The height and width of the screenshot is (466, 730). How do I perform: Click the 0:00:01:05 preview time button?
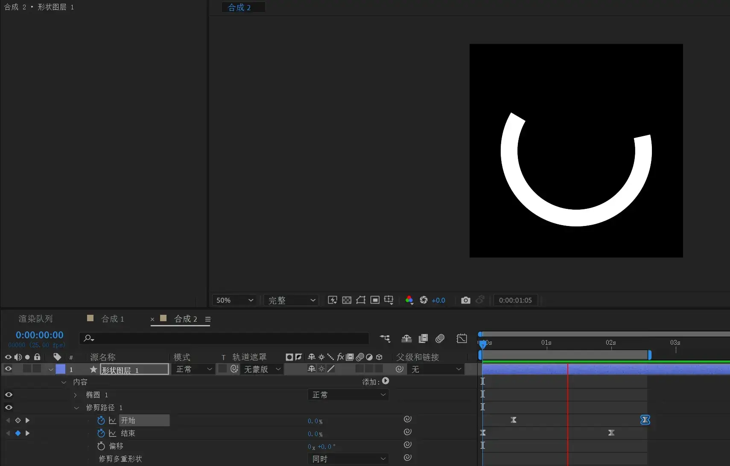[x=515, y=300]
